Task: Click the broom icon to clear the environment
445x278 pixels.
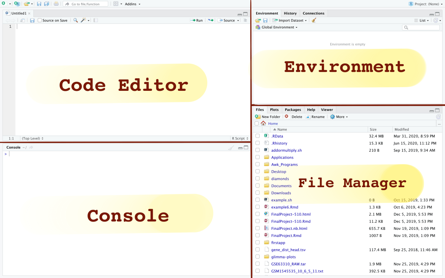Action: click(314, 20)
